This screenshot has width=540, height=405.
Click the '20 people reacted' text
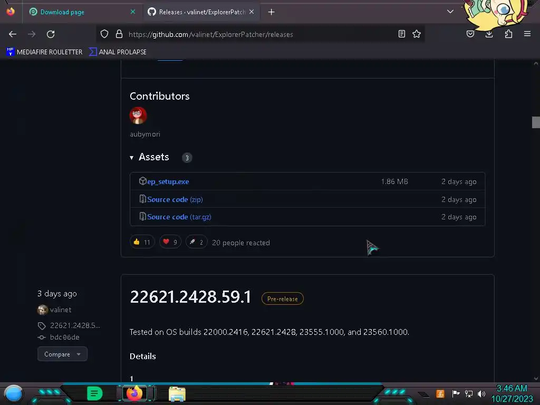tap(240, 243)
